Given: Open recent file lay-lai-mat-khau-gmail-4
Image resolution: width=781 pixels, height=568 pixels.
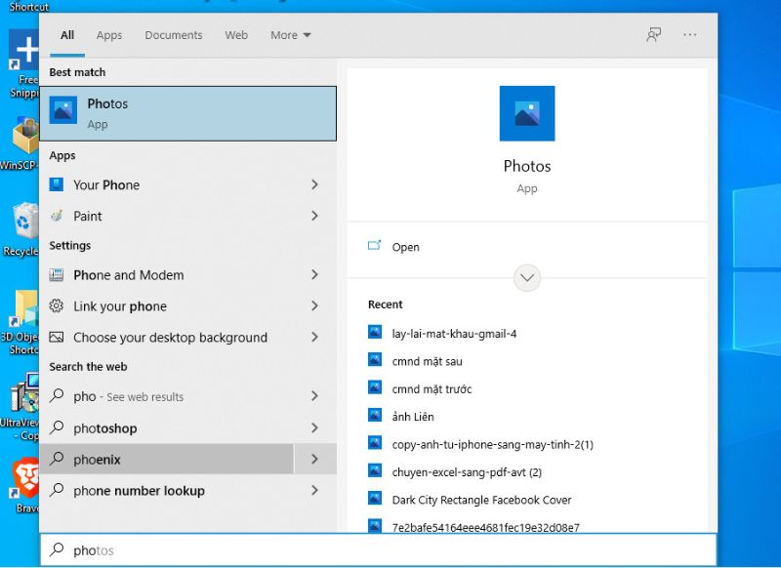Looking at the screenshot, I should 454,333.
